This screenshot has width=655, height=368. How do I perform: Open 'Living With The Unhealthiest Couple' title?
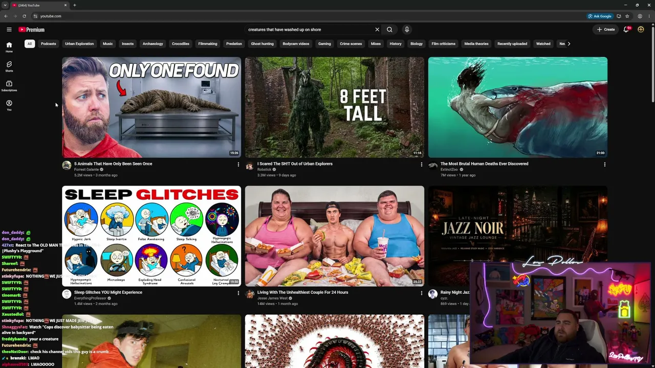point(302,292)
